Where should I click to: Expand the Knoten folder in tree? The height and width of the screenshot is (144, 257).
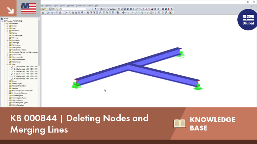(7, 26)
